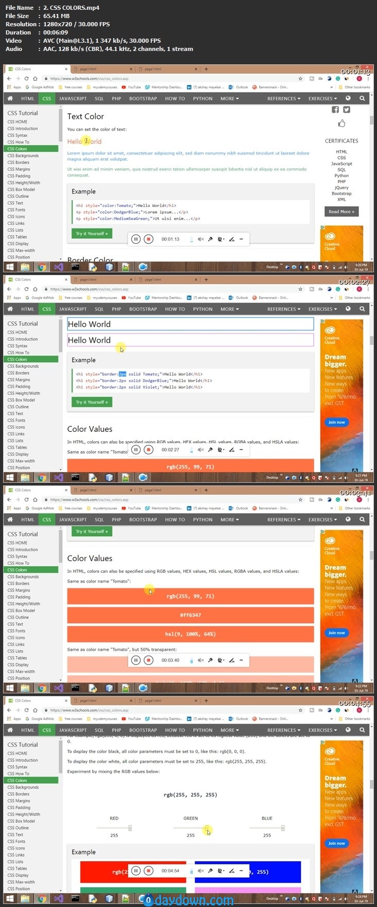Image resolution: width=377 pixels, height=907 pixels.
Task: Stop the recorder in the 00:02:27 frame
Action: click(148, 449)
